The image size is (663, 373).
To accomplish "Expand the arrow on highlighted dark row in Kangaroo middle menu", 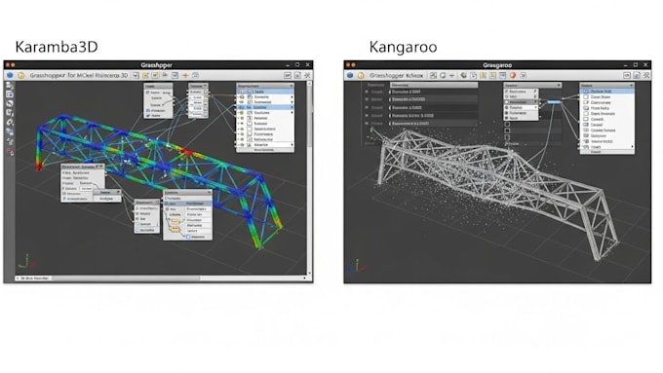I will (535, 102).
